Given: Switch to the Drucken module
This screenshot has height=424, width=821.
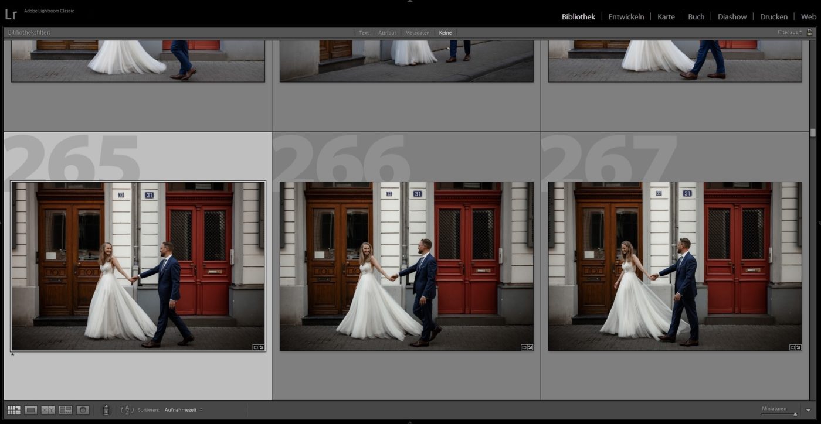Looking at the screenshot, I should [x=773, y=17].
